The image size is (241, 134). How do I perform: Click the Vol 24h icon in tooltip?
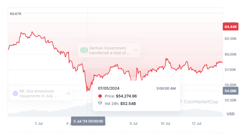(100, 103)
